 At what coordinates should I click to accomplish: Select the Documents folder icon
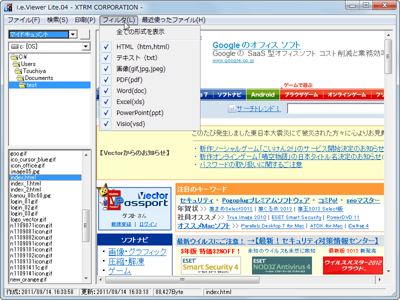pos(20,78)
